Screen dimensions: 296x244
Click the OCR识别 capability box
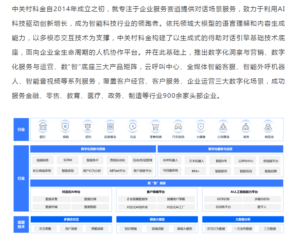click(x=223, y=199)
